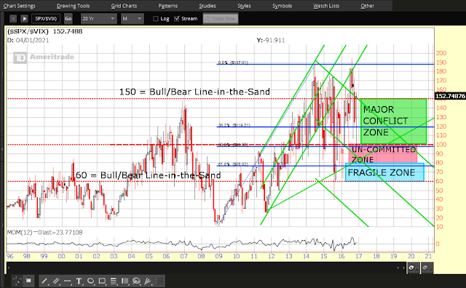Click the FRAGILE ZONE blue box
Viewport: 466px width, 288px height.
coord(384,172)
